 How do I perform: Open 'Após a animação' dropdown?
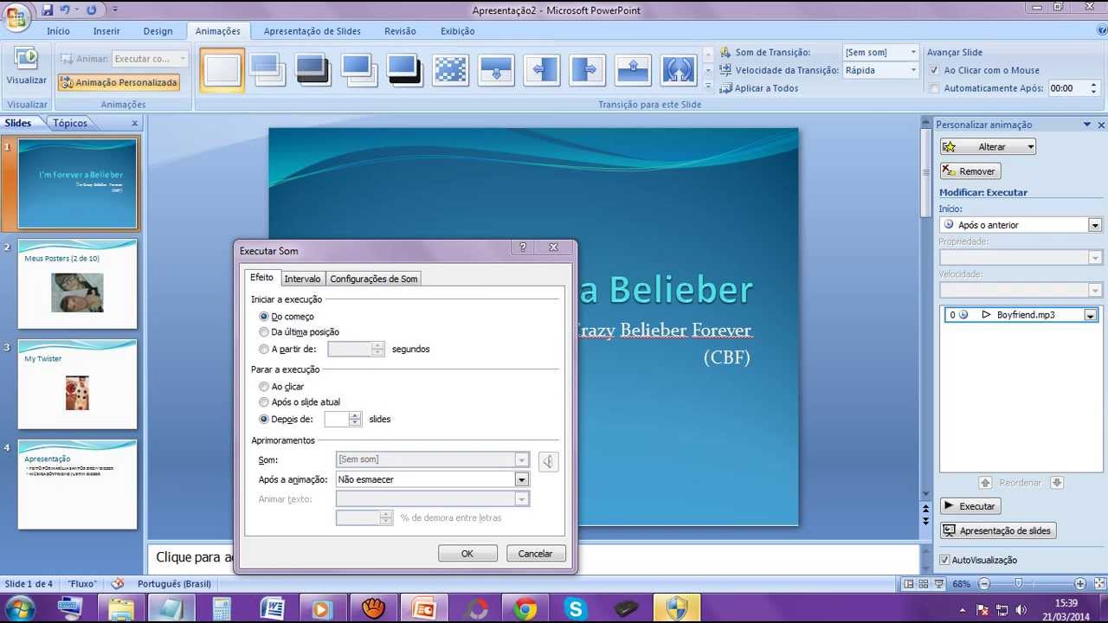click(521, 479)
